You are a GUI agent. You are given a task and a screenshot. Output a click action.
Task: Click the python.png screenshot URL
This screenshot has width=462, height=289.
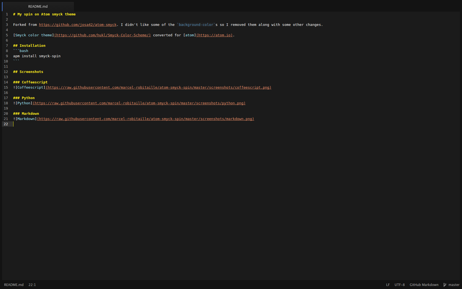point(139,103)
